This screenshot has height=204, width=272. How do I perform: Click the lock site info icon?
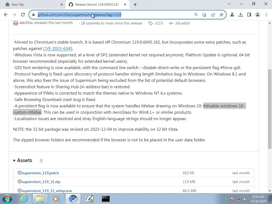(x=33, y=15)
